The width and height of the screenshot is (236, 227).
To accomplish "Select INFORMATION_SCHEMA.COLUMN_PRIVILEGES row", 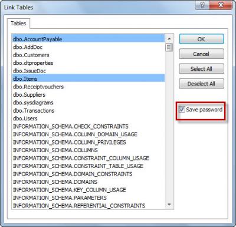I will point(88,142).
